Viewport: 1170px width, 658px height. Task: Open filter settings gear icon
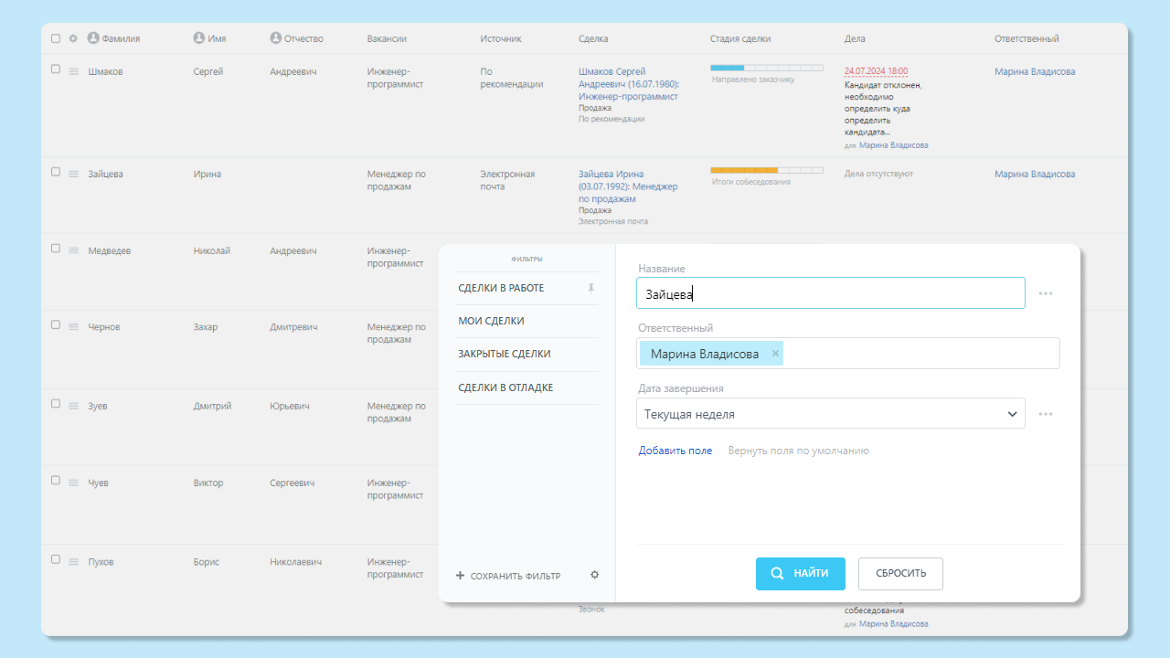click(x=594, y=575)
